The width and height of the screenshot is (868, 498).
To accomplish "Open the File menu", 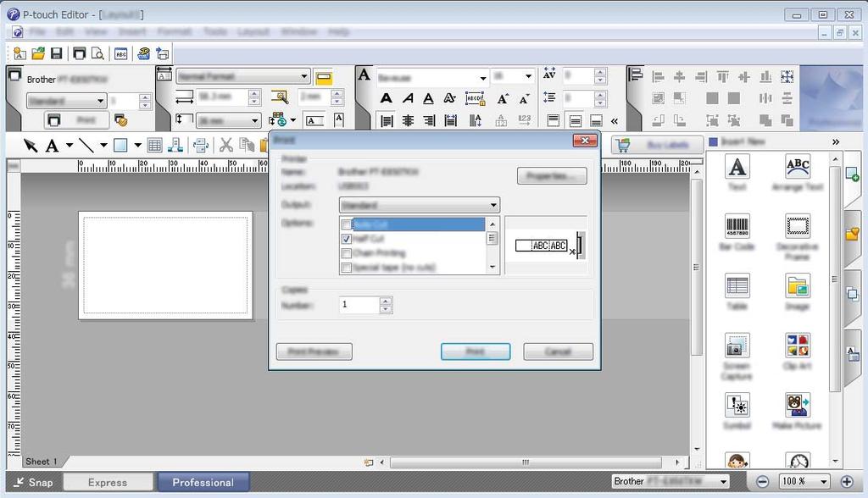I will click(x=37, y=31).
